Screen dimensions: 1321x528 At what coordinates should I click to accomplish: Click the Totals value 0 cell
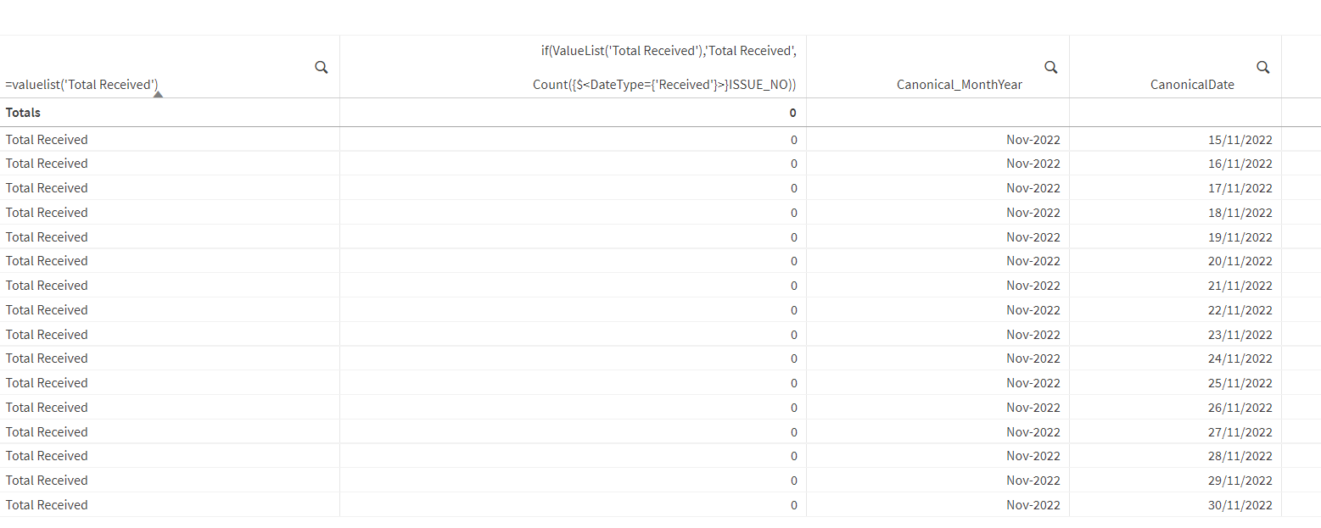pos(792,113)
